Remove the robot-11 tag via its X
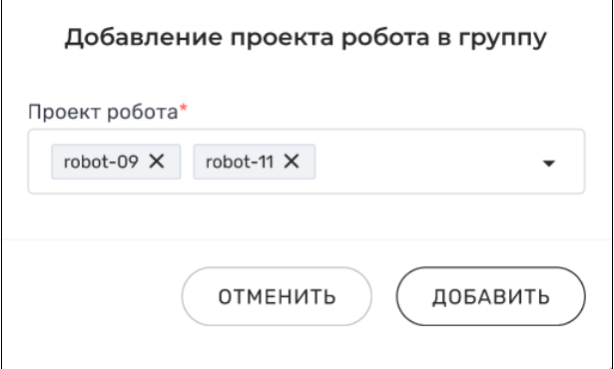614x369 pixels. (x=292, y=161)
